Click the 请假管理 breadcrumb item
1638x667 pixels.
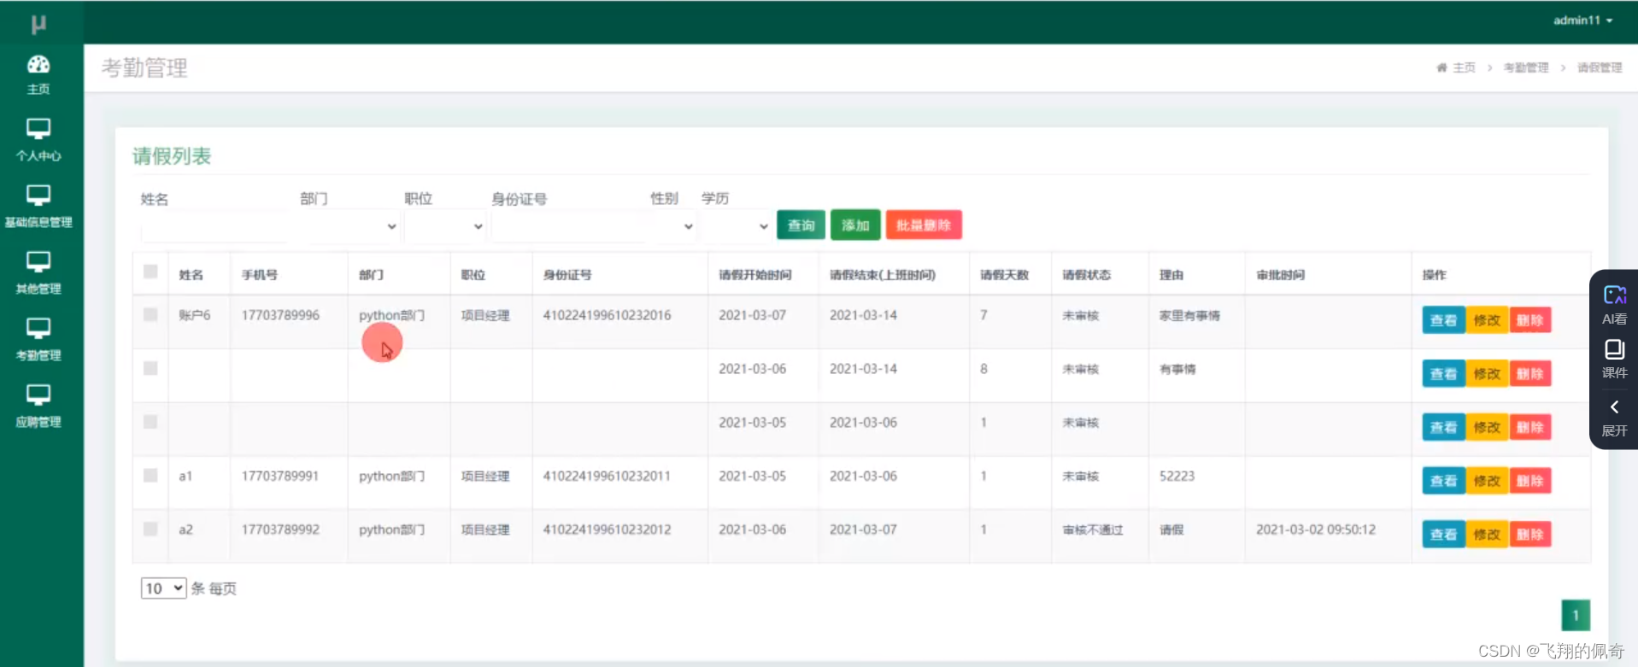[1600, 67]
